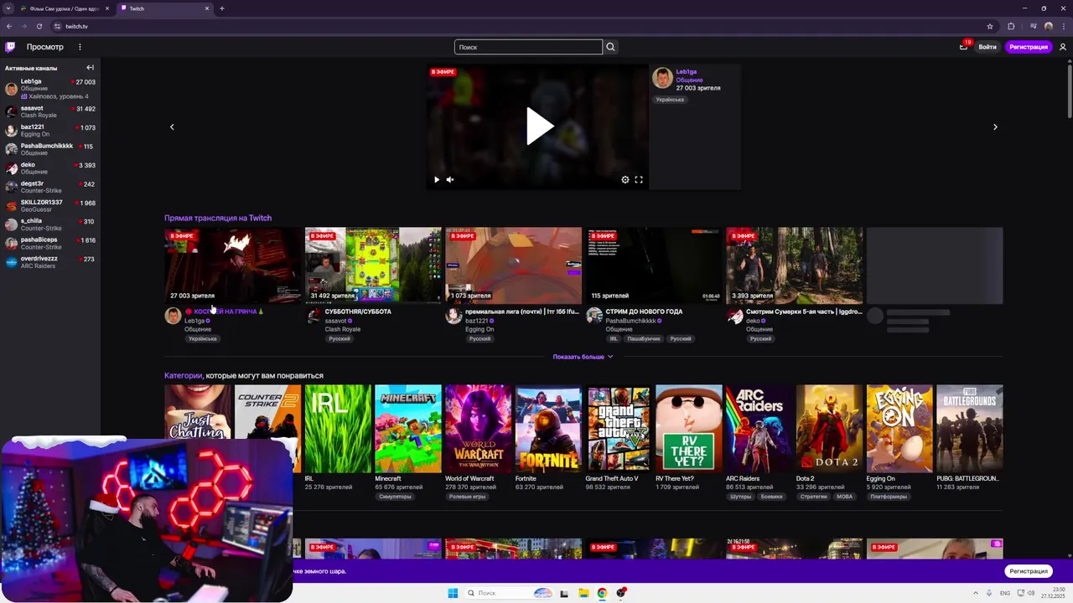Open the Chrome profile avatar
This screenshot has height=603, width=1073.
point(1049,26)
